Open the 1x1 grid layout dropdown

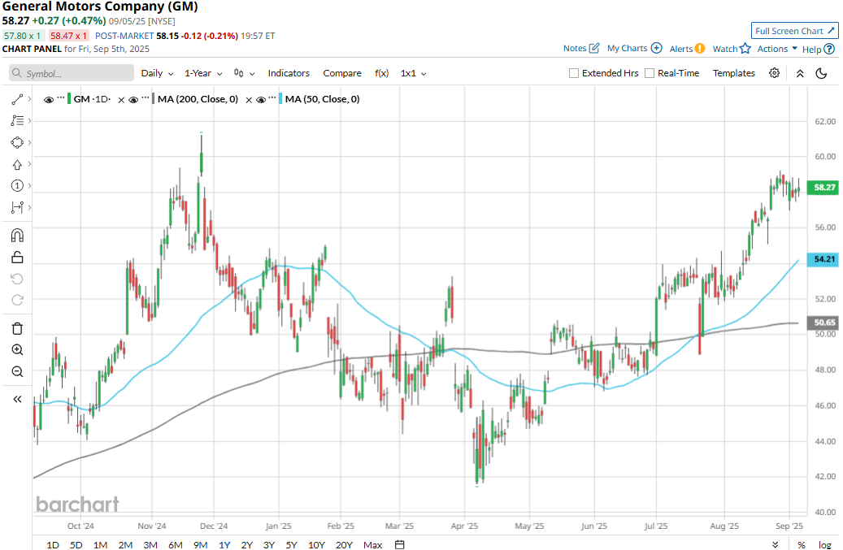pyautogui.click(x=414, y=73)
